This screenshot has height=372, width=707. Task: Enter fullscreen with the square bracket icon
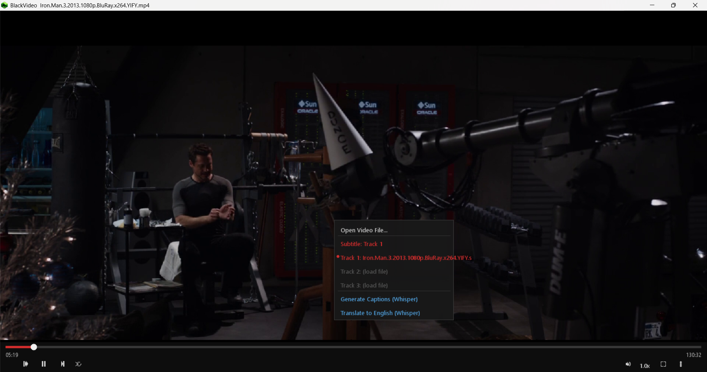tap(663, 364)
